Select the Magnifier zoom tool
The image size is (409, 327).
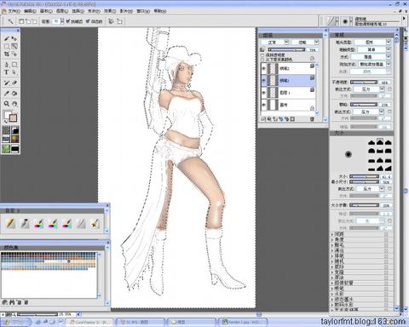pyautogui.click(x=7, y=104)
